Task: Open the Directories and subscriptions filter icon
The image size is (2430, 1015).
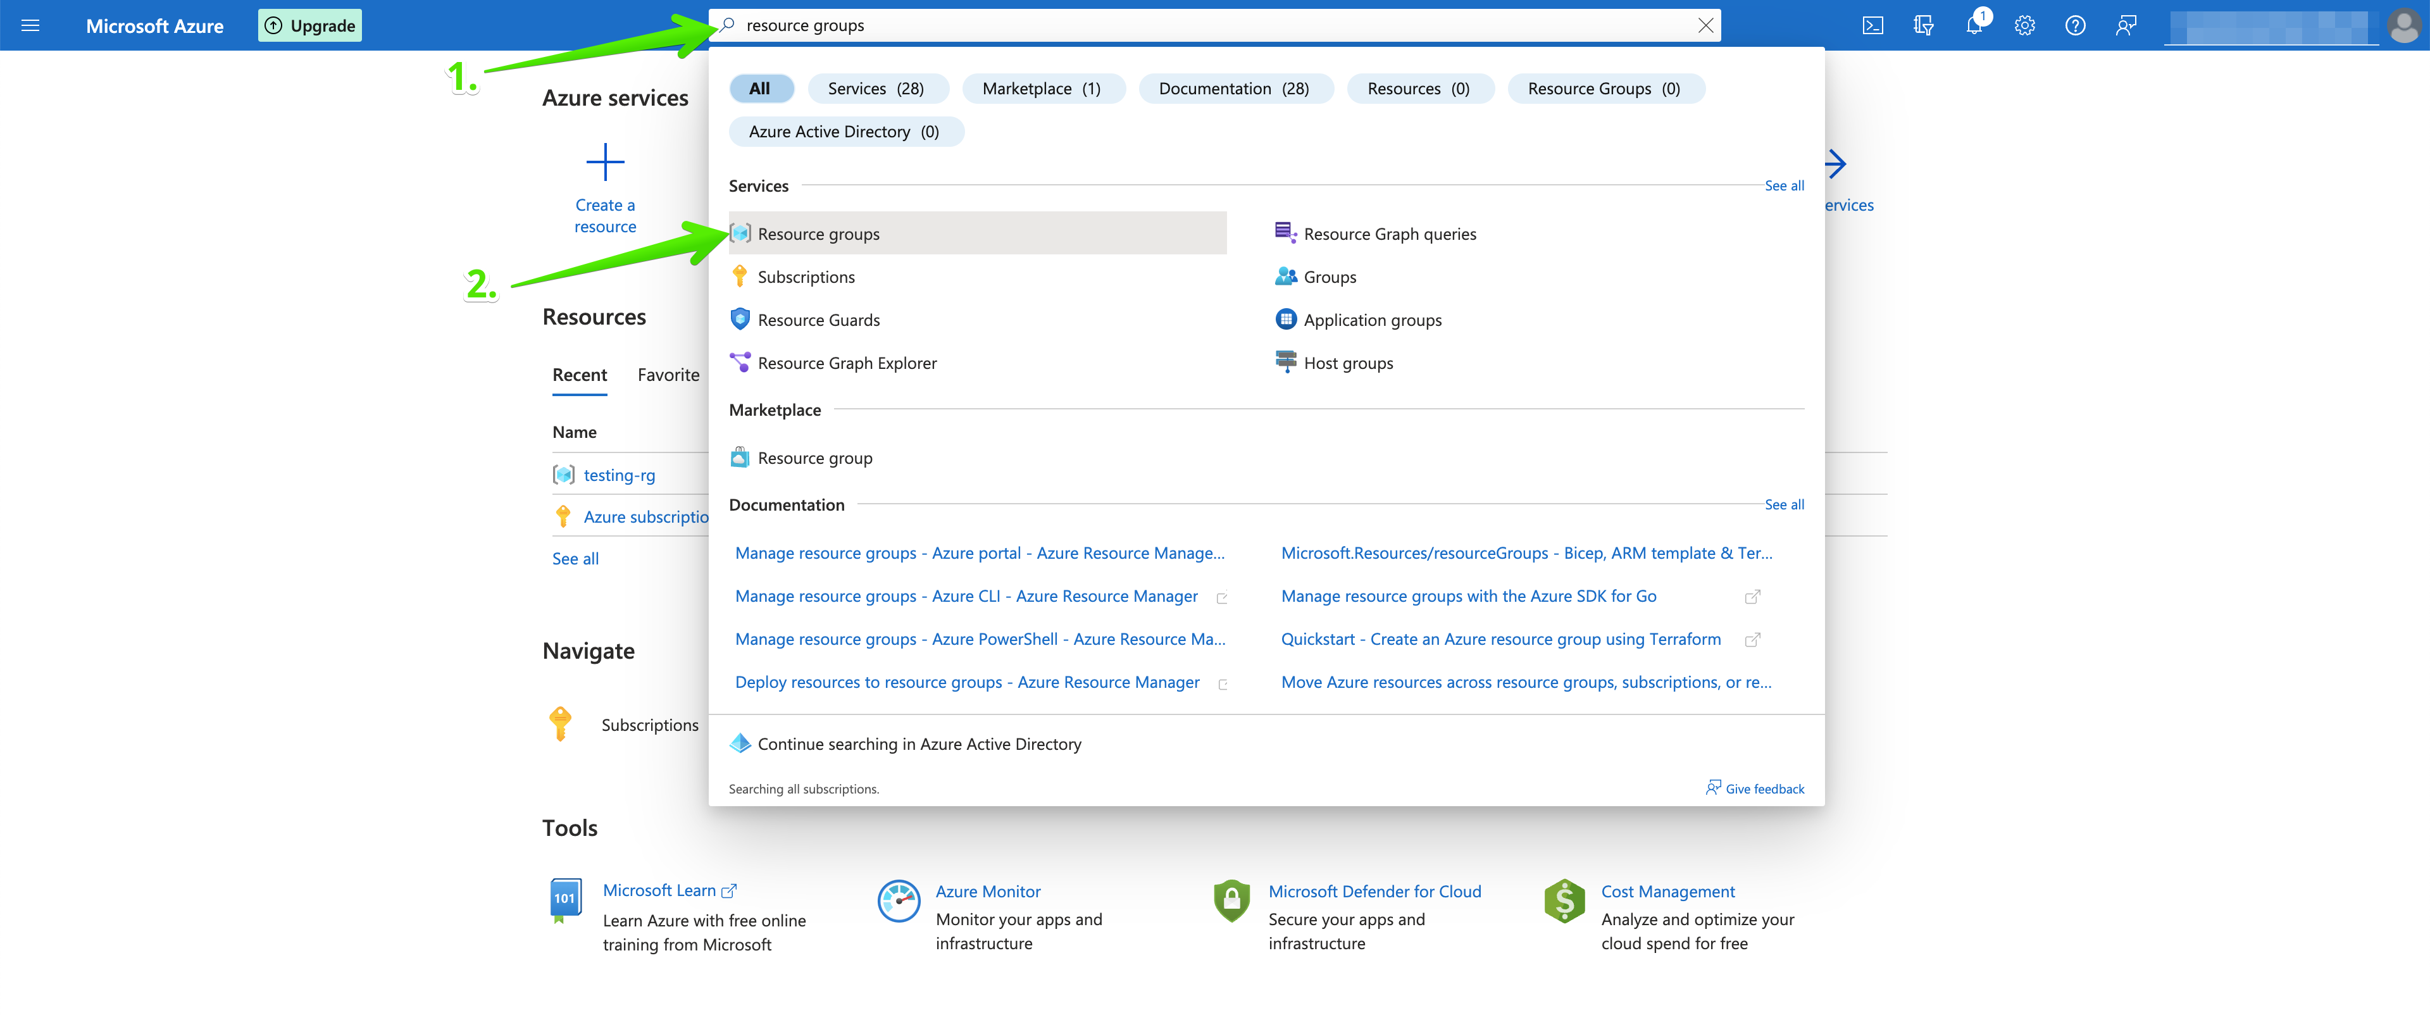Action: 1922,25
